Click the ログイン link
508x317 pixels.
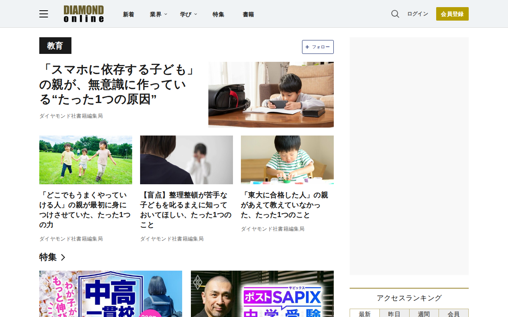click(x=418, y=14)
